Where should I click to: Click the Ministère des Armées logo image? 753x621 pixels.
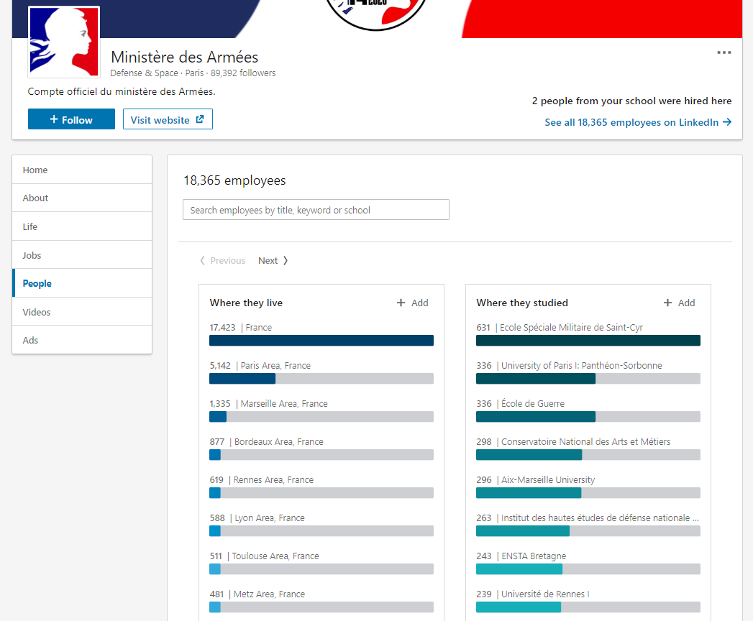pos(64,42)
